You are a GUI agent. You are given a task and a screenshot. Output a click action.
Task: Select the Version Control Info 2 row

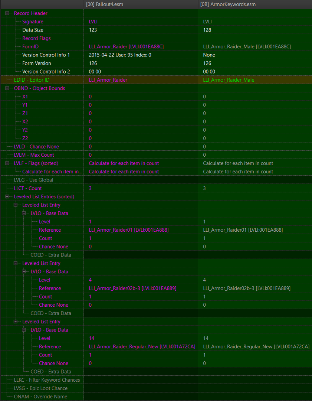(x=156, y=72)
